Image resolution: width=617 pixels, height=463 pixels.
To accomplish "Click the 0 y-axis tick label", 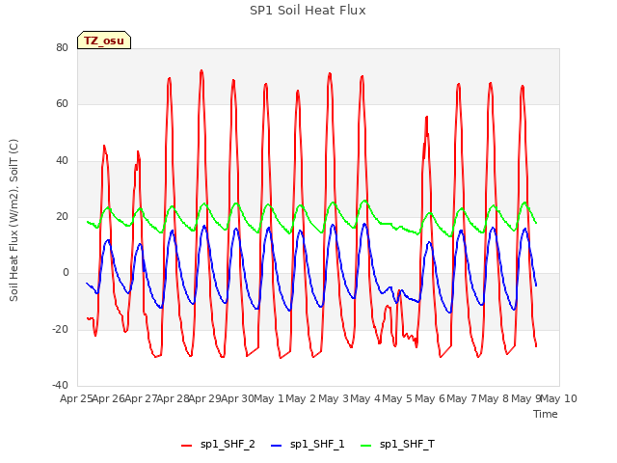I will tap(66, 272).
